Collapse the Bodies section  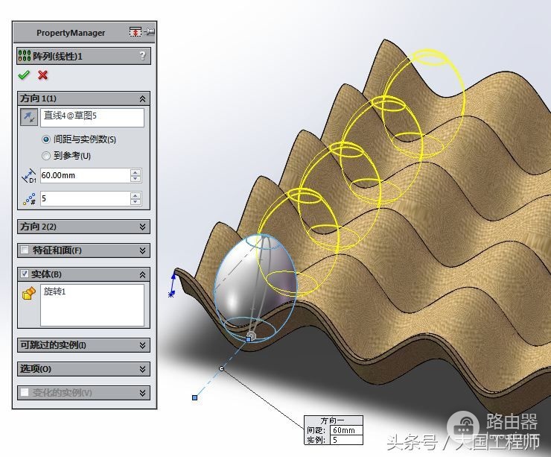[x=142, y=274]
